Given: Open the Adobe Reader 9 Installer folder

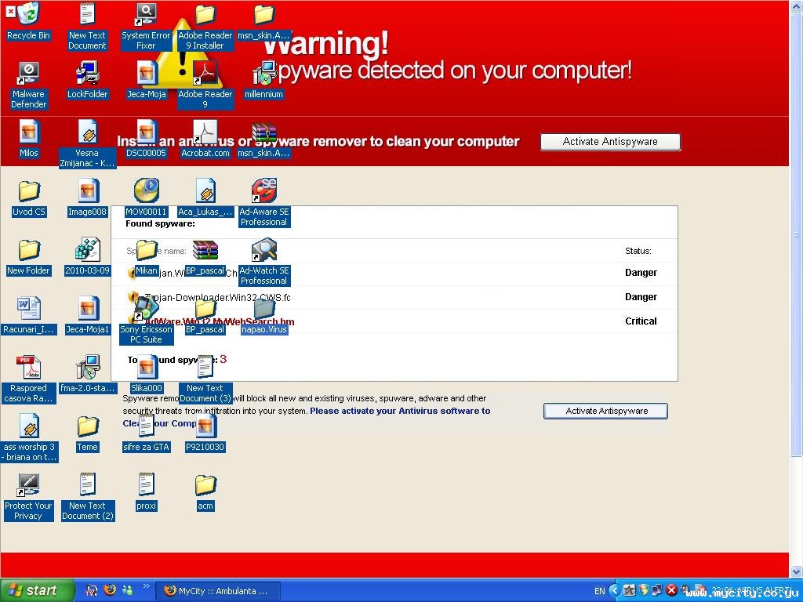Looking at the screenshot, I should click(x=205, y=27).
